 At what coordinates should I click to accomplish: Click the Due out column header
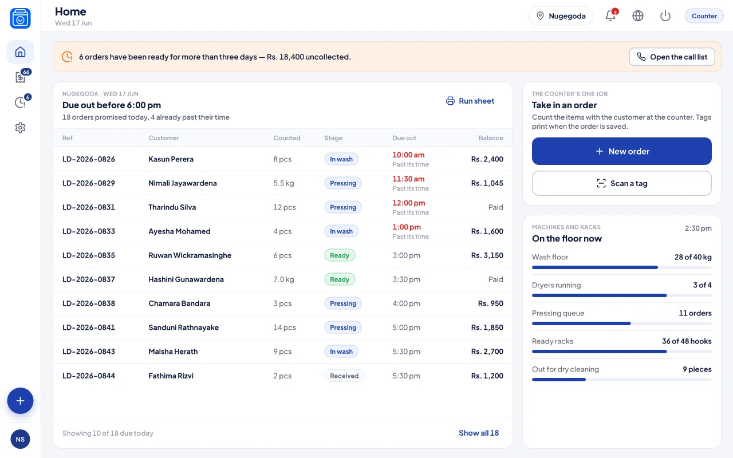coord(404,138)
